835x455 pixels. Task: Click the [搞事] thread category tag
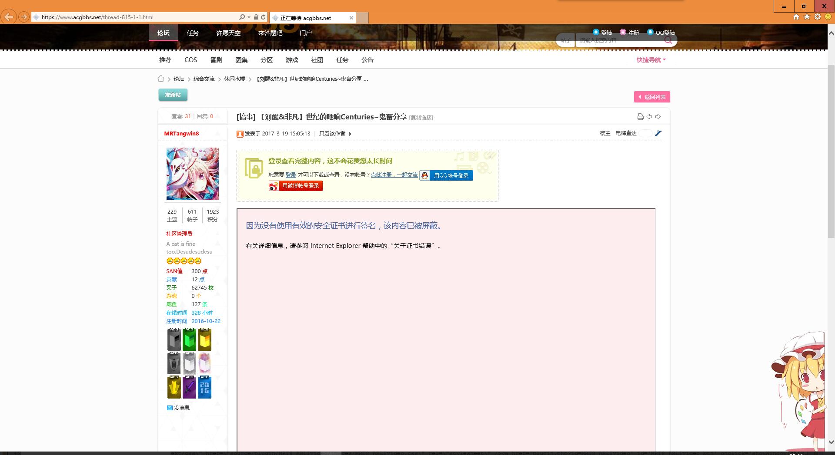246,117
